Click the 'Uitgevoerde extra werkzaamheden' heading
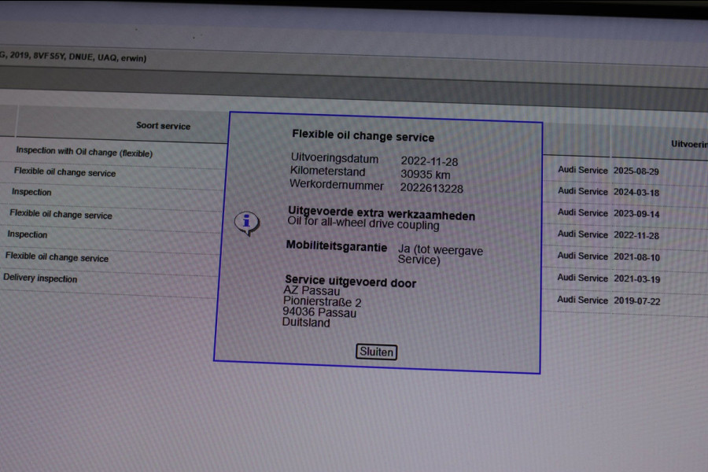The height and width of the screenshot is (472, 708). click(382, 213)
